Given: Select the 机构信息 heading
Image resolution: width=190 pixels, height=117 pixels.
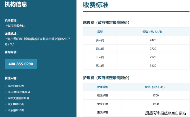Looking at the screenshot, I should point(16,4).
